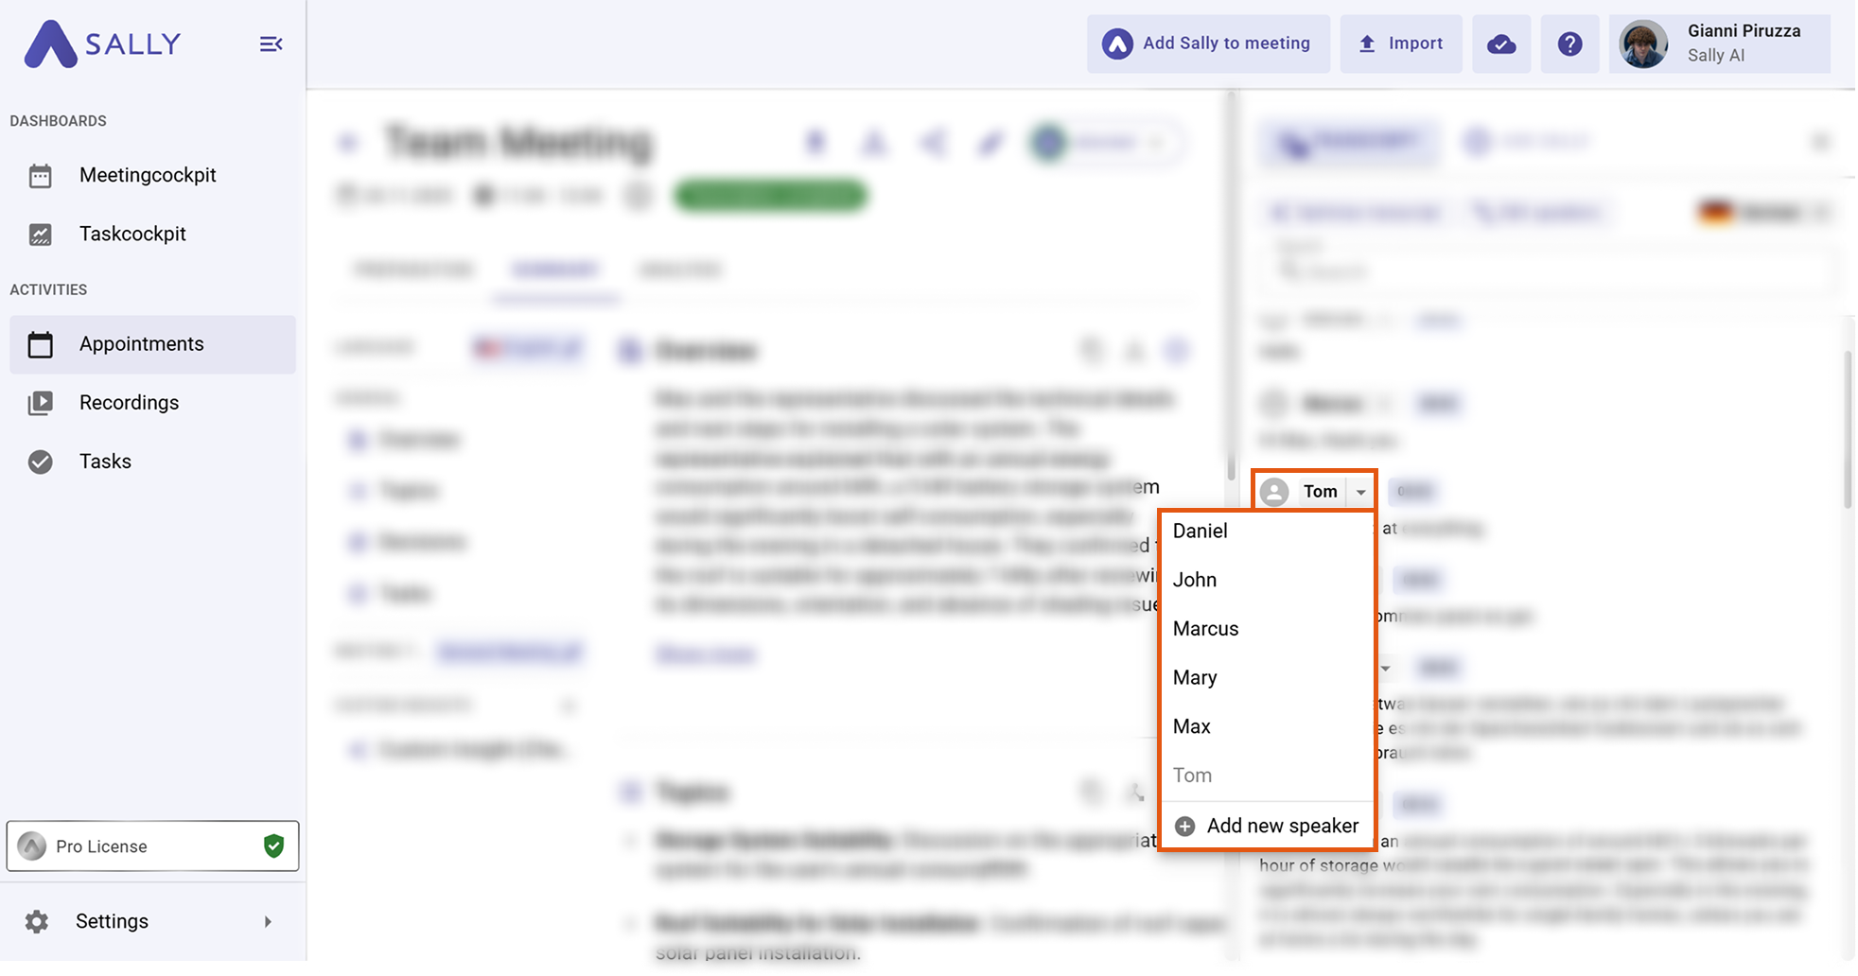Click the Taskcockpit chart icon
The image size is (1858, 976).
[x=40, y=235]
